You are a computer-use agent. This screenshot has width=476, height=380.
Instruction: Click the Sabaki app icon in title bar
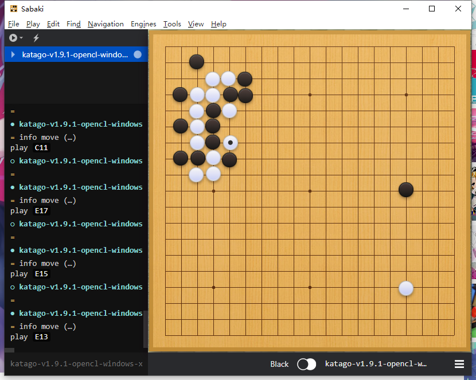[x=14, y=9]
